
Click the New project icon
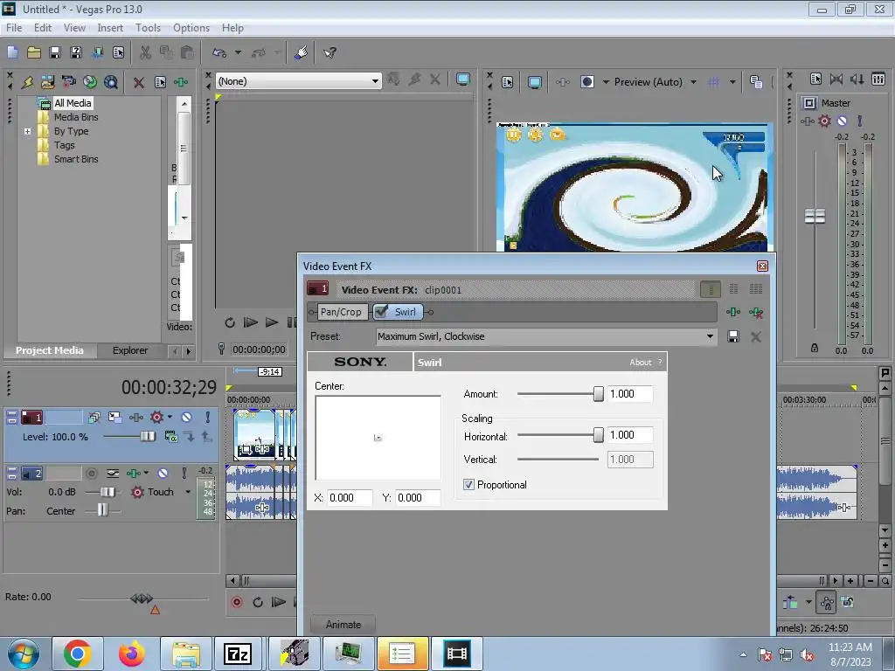click(x=12, y=52)
